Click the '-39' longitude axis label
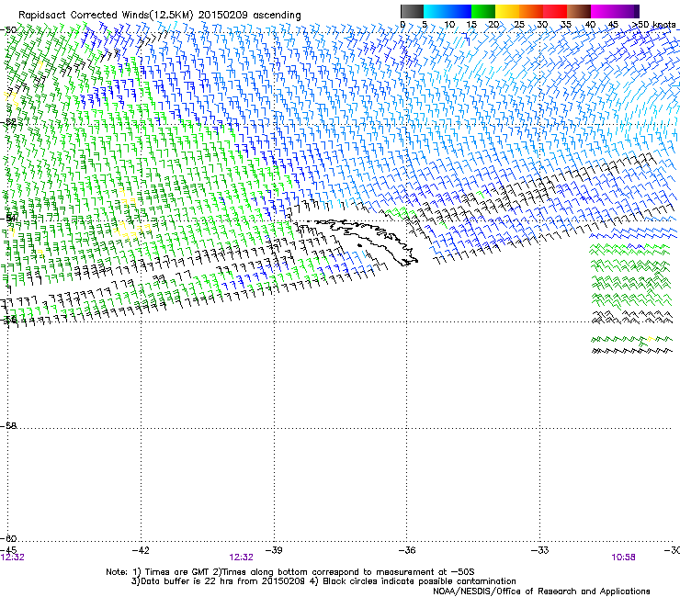Image resolution: width=680 pixels, height=597 pixels. coord(274,550)
